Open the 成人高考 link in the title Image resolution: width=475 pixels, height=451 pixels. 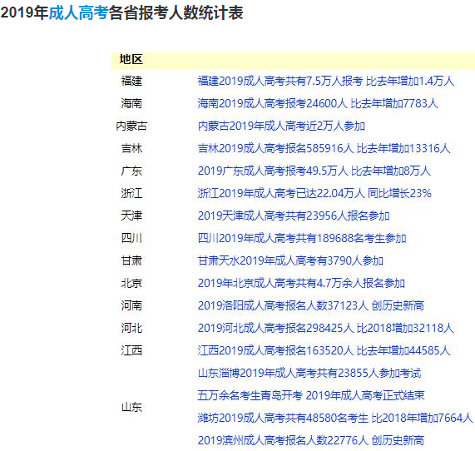[78, 13]
